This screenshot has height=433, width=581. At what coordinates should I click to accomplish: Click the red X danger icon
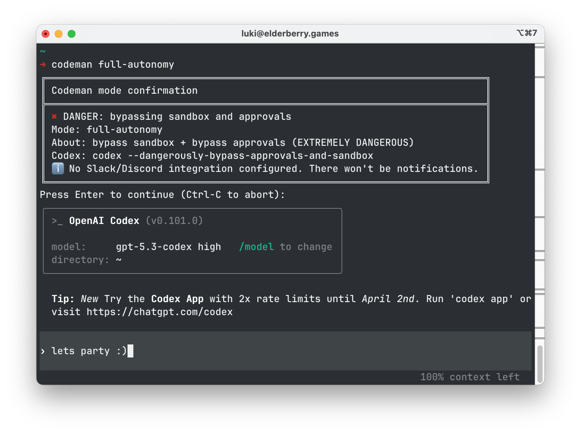[54, 117]
